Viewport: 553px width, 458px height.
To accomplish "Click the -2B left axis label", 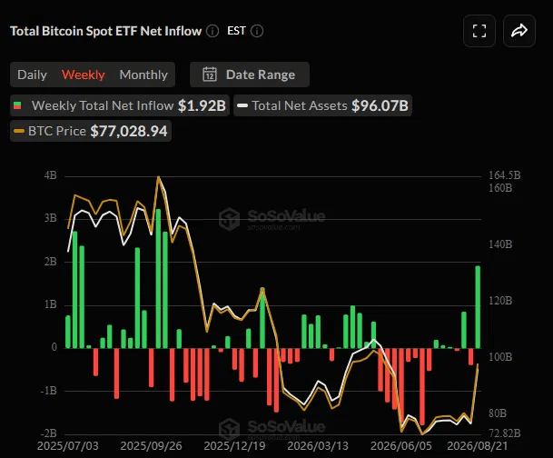I will tap(49, 433).
